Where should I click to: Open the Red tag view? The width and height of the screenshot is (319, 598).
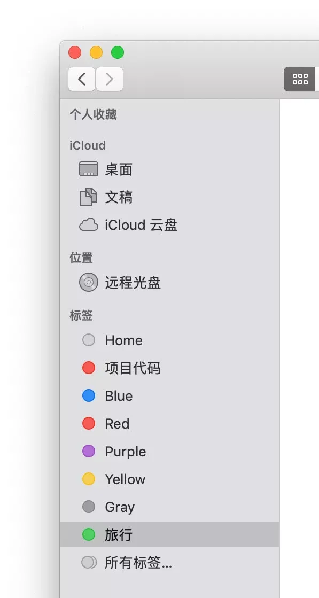pyautogui.click(x=116, y=423)
